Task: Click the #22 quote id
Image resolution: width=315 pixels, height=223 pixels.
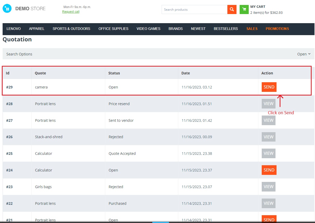Action: (9, 203)
